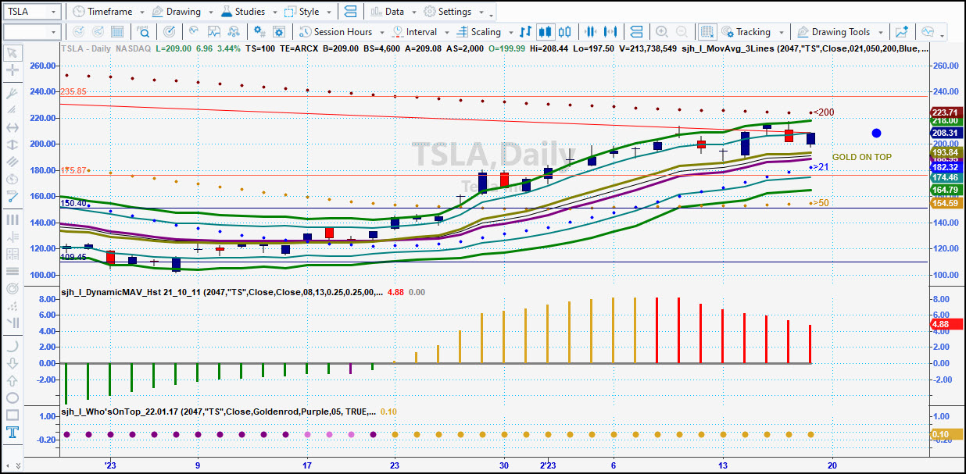The image size is (966, 474).
Task: Click the blue dot marker on chart
Action: pos(876,134)
